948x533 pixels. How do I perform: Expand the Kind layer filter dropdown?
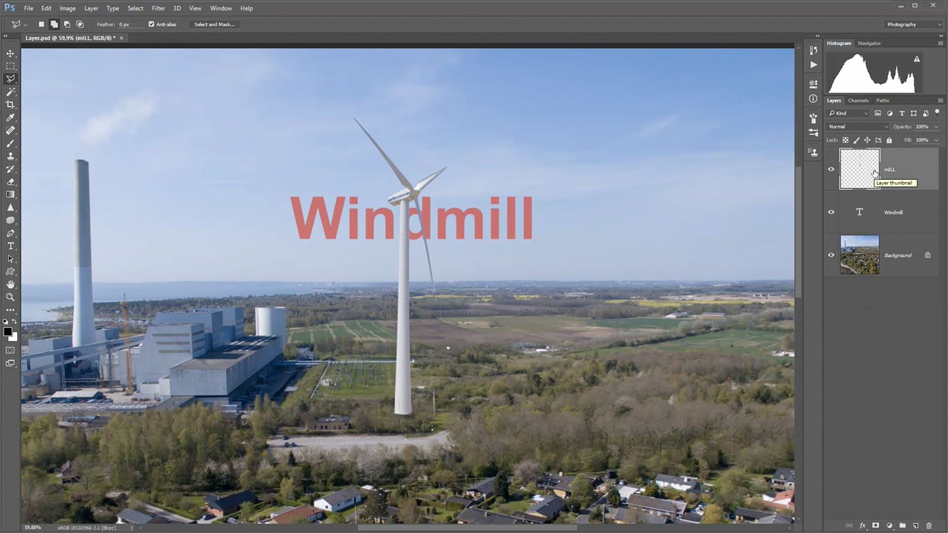pyautogui.click(x=849, y=114)
